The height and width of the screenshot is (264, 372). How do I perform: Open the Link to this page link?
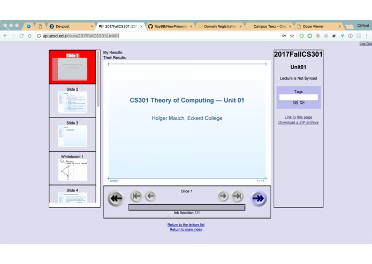(298, 117)
